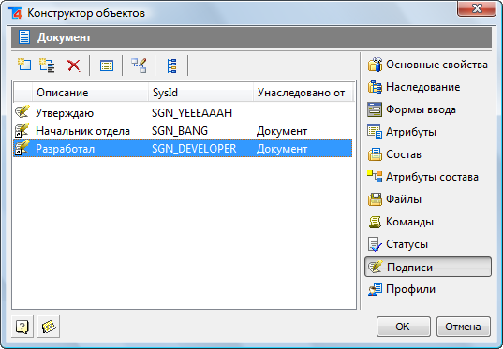The image size is (503, 349).
Task: Close the Конструктор объектов window
Action: (477, 8)
